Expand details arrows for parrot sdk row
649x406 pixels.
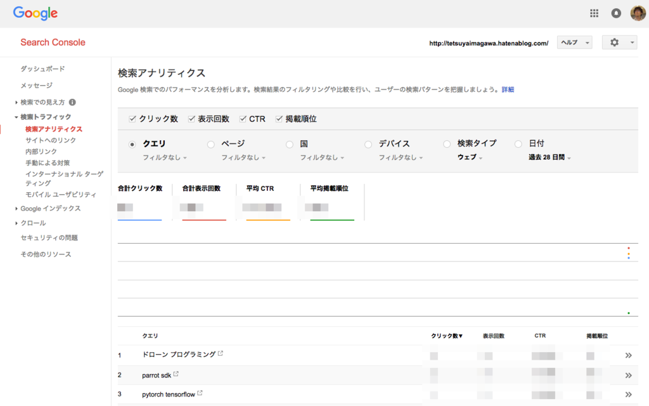[x=628, y=376]
